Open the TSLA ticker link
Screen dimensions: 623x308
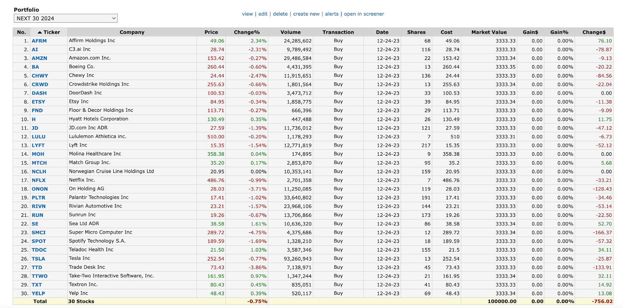click(x=38, y=259)
